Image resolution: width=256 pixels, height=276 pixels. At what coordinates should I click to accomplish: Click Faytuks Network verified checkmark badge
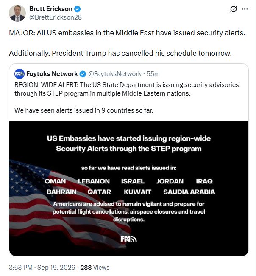[83, 74]
